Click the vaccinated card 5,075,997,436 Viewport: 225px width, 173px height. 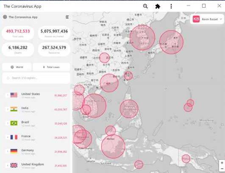54,33
